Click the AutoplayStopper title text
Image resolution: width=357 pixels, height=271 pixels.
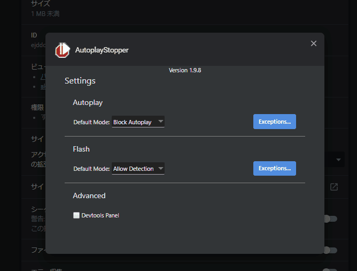pos(102,50)
